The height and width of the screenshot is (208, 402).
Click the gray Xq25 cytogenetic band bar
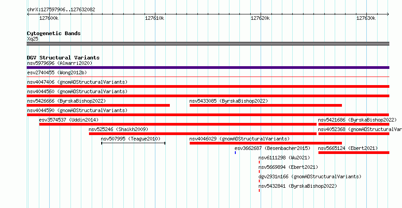(208, 44)
